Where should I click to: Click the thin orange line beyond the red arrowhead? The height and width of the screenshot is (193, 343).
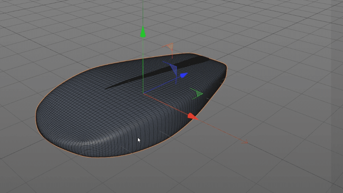click(x=222, y=131)
